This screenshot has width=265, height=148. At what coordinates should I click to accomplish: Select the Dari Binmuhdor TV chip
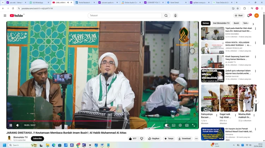tap(221, 23)
